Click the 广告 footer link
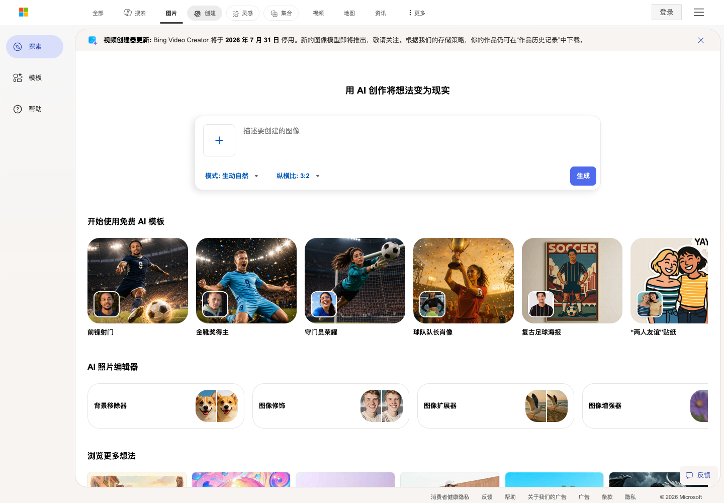This screenshot has height=503, width=724. point(584,497)
